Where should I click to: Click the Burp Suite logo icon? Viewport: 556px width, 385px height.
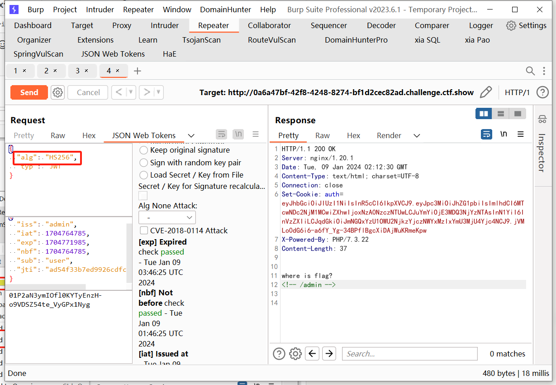tap(14, 10)
